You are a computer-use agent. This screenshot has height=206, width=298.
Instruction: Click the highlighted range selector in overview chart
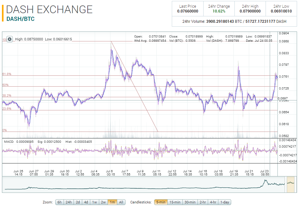(291, 185)
